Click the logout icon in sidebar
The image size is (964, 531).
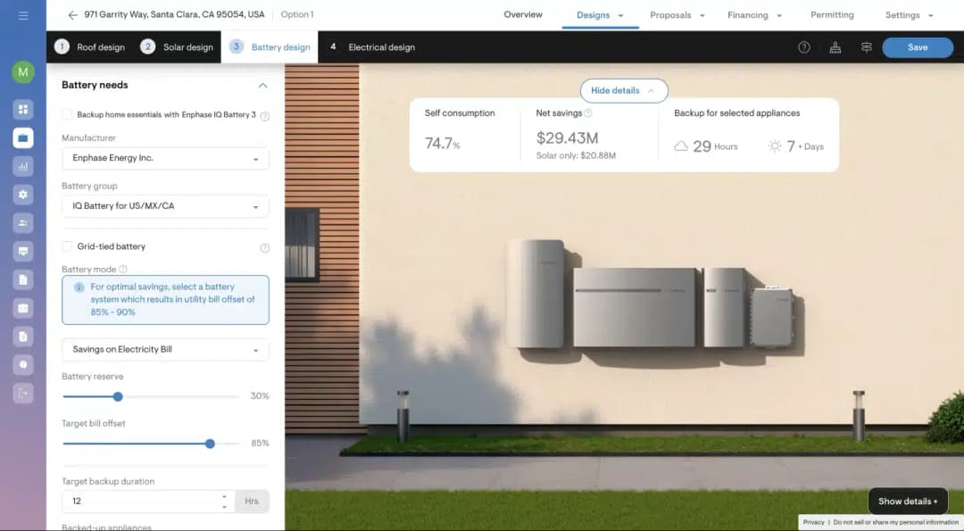(x=23, y=393)
